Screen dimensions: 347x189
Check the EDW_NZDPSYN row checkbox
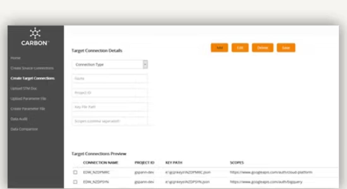click(75, 182)
